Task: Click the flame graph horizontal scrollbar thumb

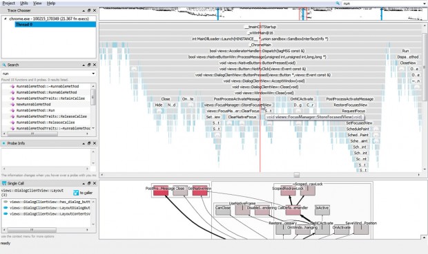Action: click(x=296, y=175)
